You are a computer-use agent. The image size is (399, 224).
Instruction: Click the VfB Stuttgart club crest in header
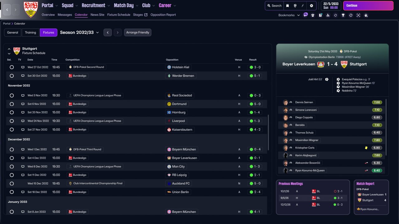[x=31, y=9]
